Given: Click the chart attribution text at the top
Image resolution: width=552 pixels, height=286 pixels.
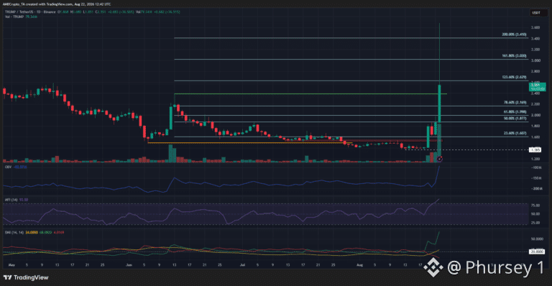Looking at the screenshot, I should point(57,4).
